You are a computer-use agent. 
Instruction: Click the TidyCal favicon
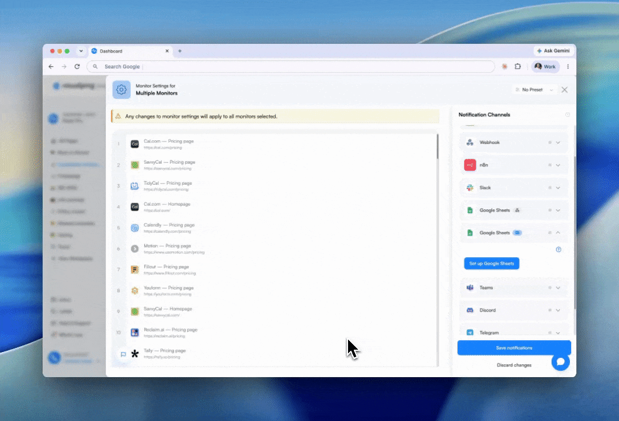tap(135, 186)
